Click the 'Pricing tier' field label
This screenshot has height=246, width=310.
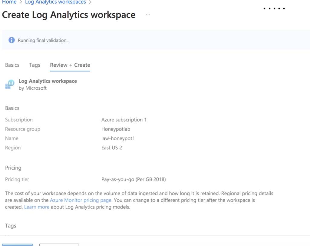pyautogui.click(x=17, y=179)
